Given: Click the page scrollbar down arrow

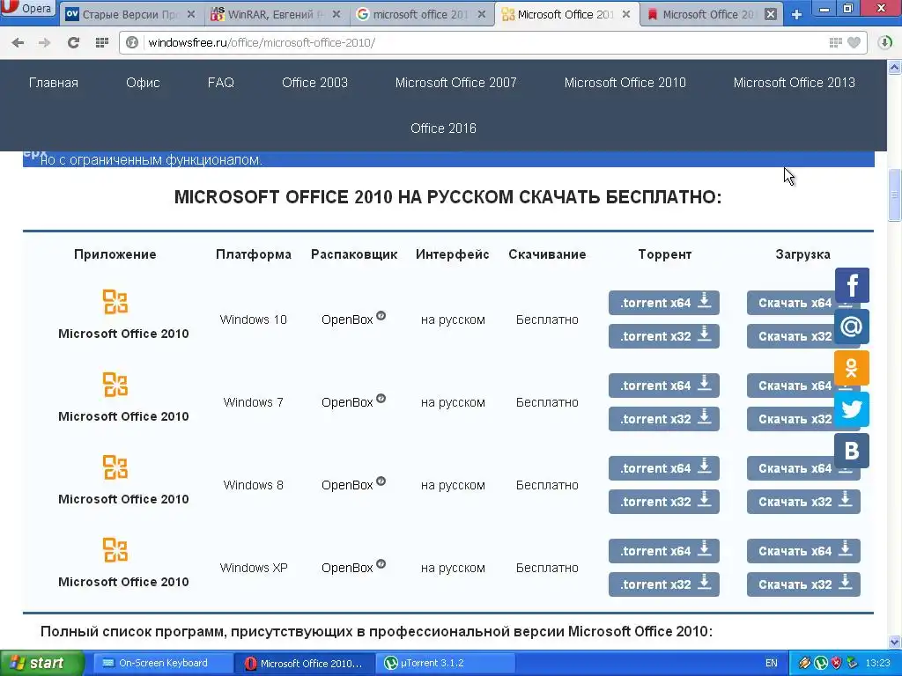Looking at the screenshot, I should [x=895, y=642].
